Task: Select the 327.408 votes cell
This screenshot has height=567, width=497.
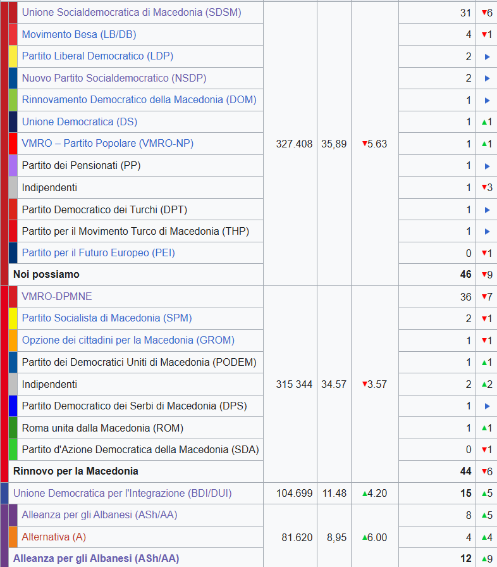Action: click(x=294, y=144)
